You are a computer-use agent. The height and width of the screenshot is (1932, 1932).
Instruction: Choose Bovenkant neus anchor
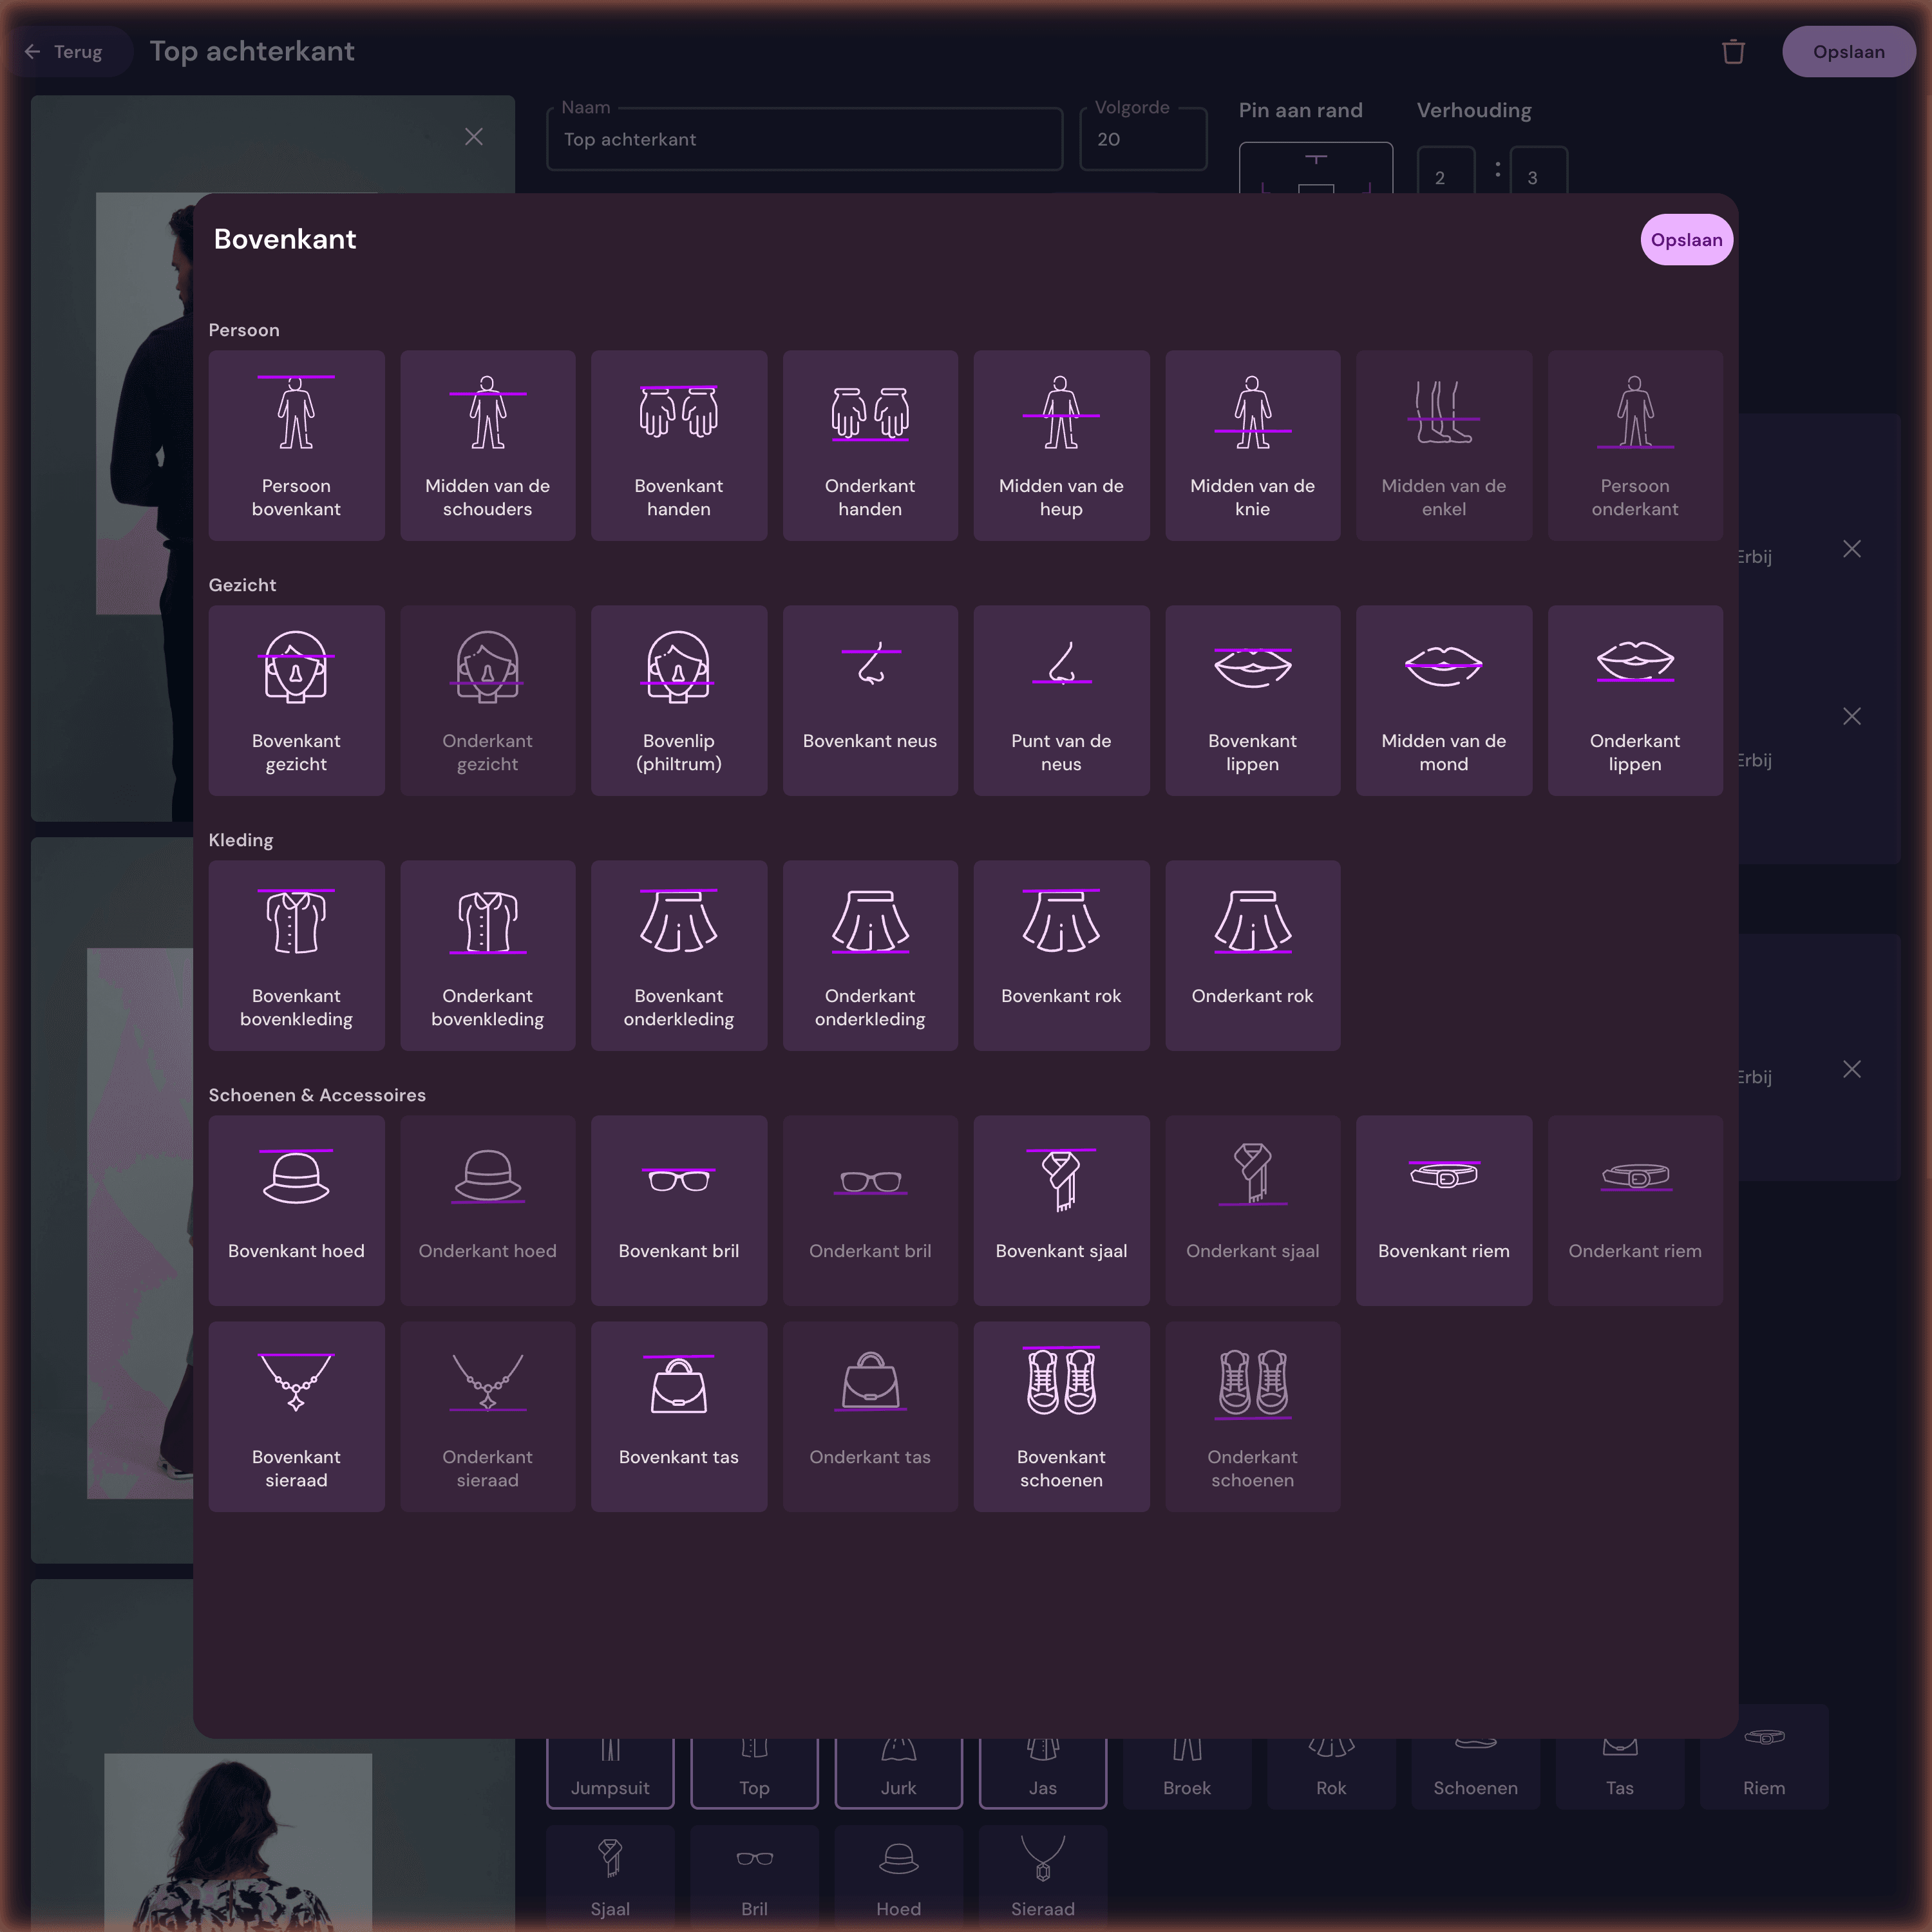click(870, 700)
